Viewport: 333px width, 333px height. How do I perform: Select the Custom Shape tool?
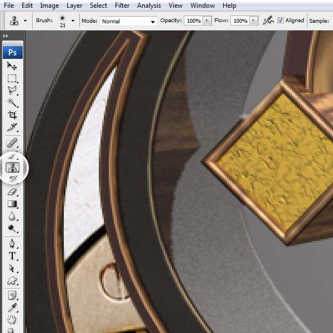point(12,280)
